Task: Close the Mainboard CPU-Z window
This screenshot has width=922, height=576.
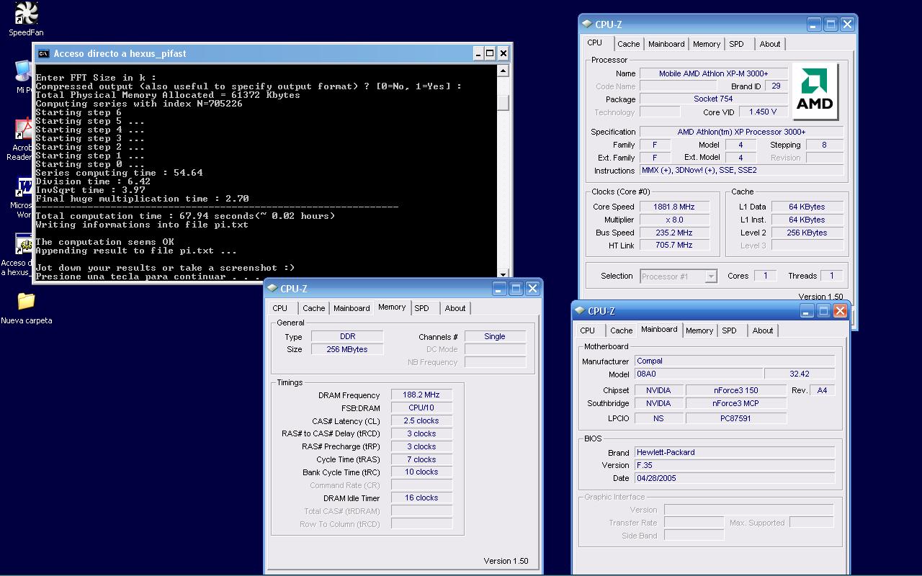Action: point(840,311)
